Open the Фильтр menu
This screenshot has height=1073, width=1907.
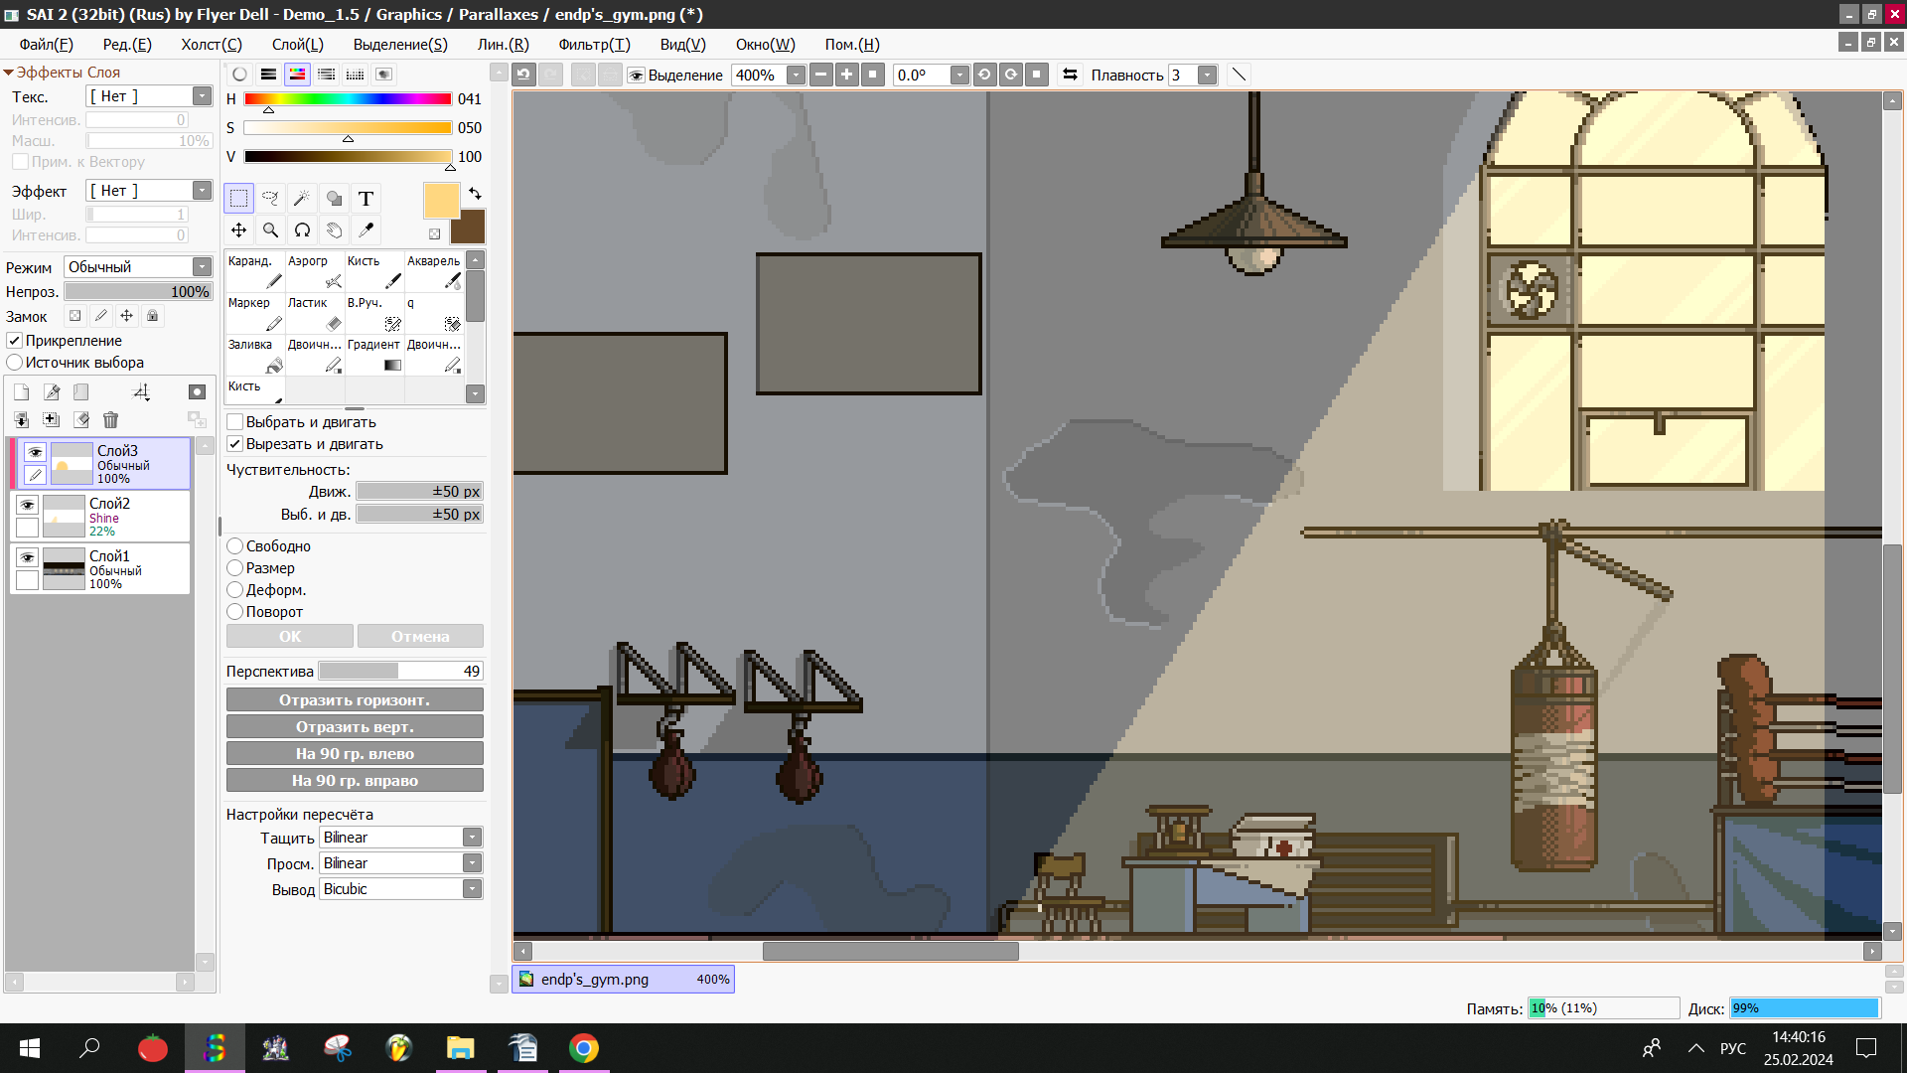(x=594, y=45)
